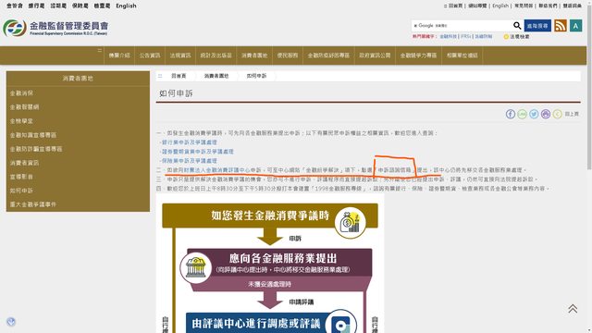This screenshot has height=333, width=592.
Task: Switch to English in the top-left bar
Action: coord(126,6)
